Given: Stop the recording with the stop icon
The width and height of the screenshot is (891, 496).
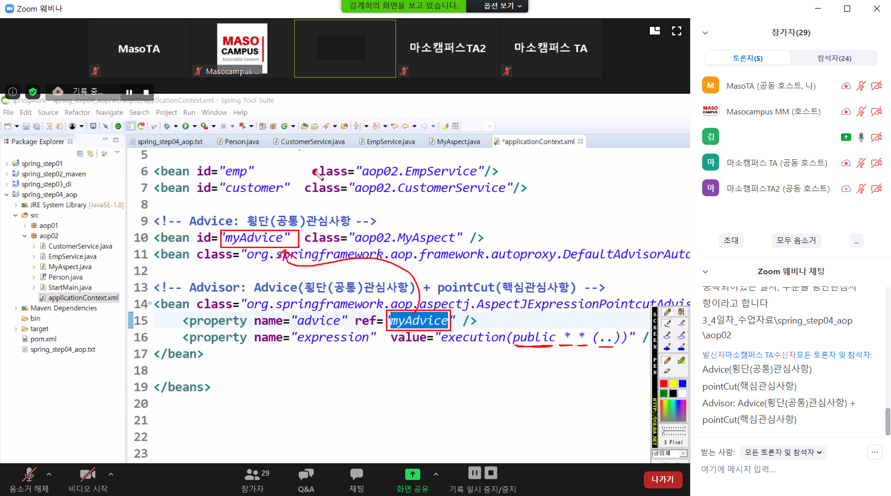Looking at the screenshot, I should 146,92.
